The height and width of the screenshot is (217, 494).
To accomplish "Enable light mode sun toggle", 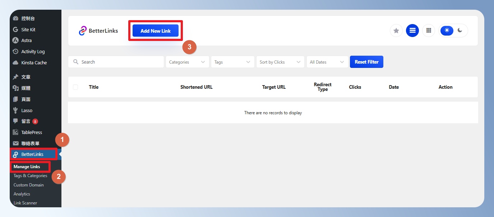I will (x=447, y=31).
